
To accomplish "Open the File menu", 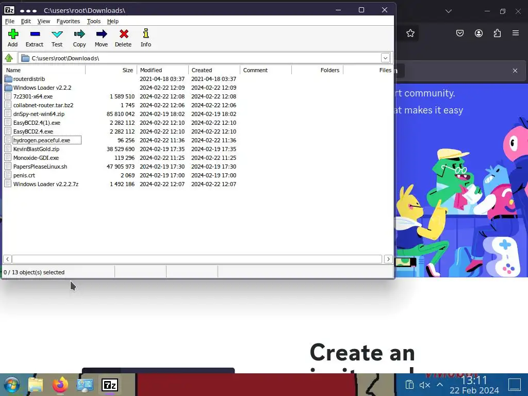I will (10, 21).
